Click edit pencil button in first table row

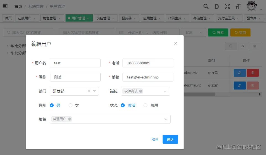(x=239, y=73)
